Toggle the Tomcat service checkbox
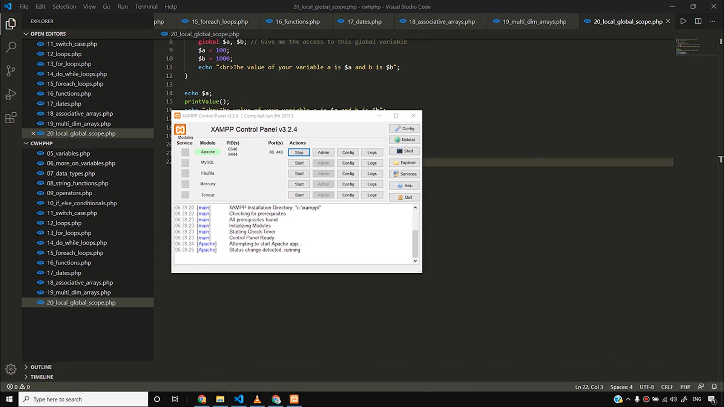Screen dimensions: 724x407 [185, 195]
